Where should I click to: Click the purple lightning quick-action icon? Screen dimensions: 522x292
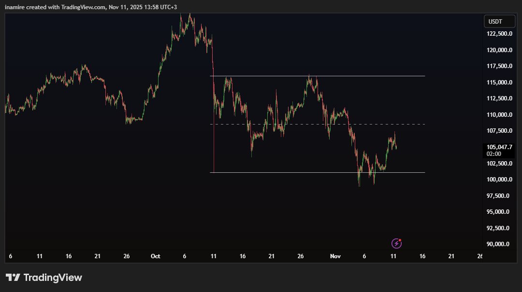[396, 243]
